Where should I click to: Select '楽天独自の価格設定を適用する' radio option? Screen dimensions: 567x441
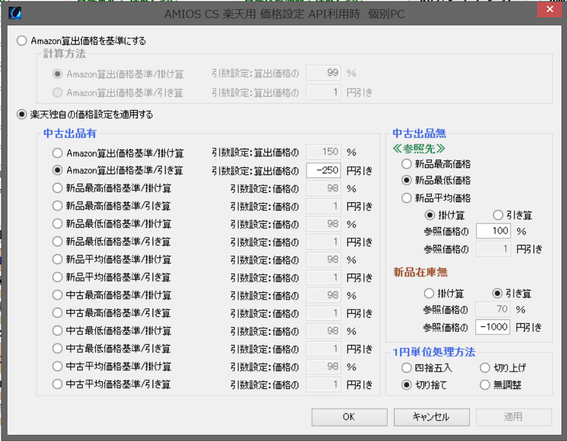(x=22, y=115)
